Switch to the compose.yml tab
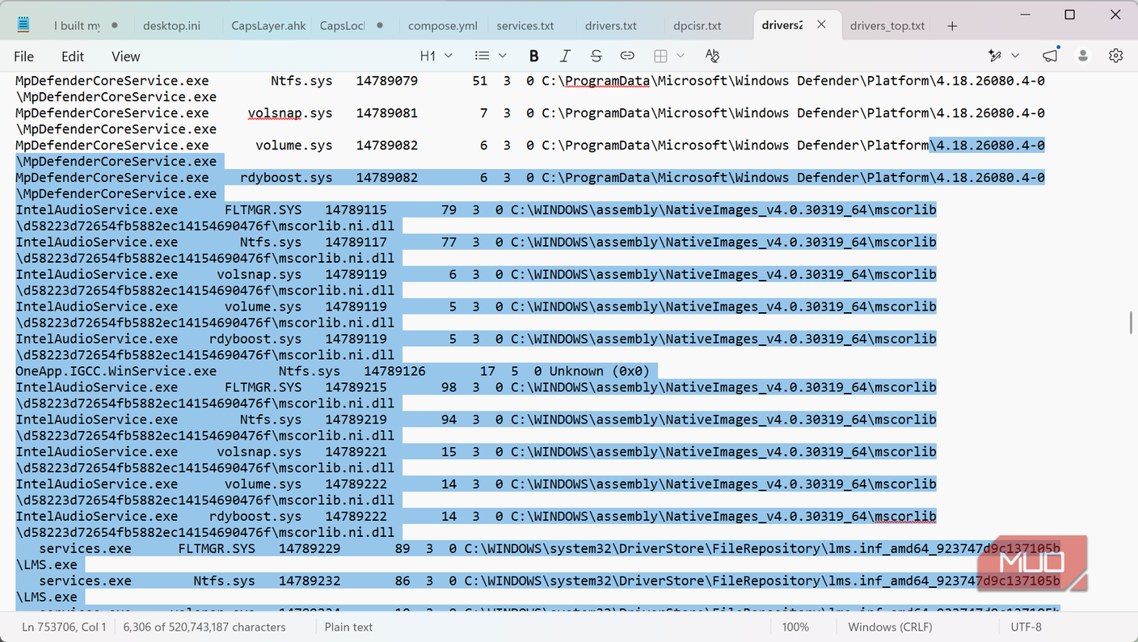This screenshot has height=642, width=1138. coord(443,26)
